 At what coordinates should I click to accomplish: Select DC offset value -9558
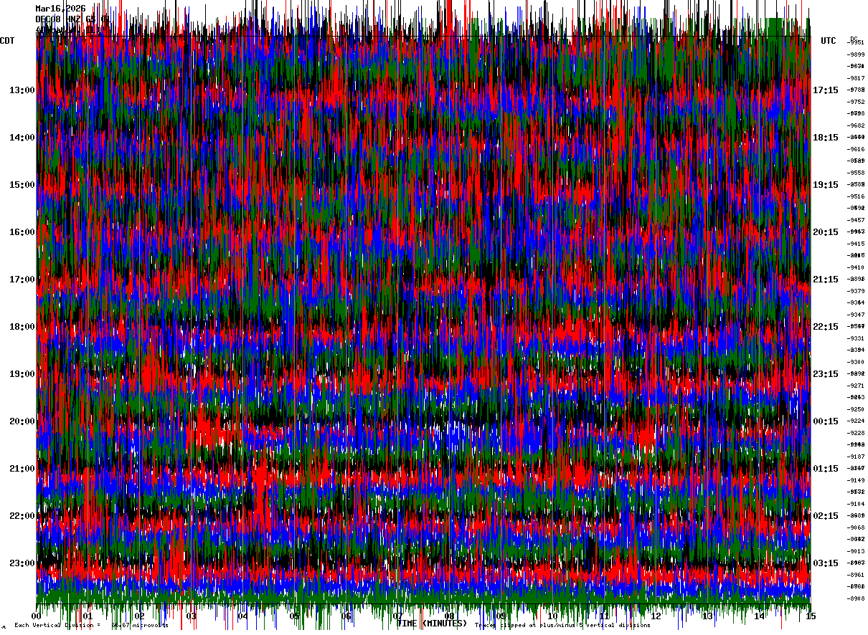(857, 173)
